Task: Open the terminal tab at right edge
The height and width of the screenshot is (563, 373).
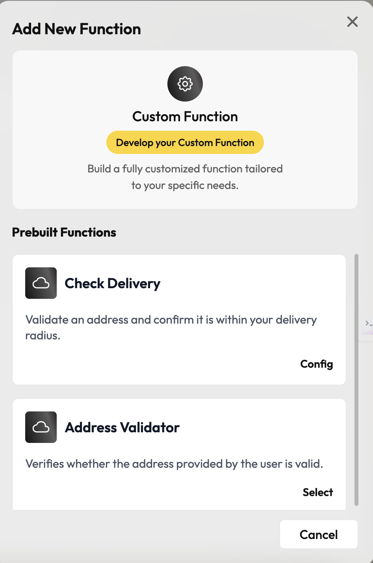Action: (368, 324)
